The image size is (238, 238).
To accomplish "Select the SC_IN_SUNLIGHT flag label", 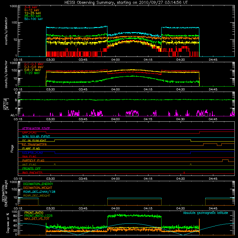I will [x=34, y=140].
